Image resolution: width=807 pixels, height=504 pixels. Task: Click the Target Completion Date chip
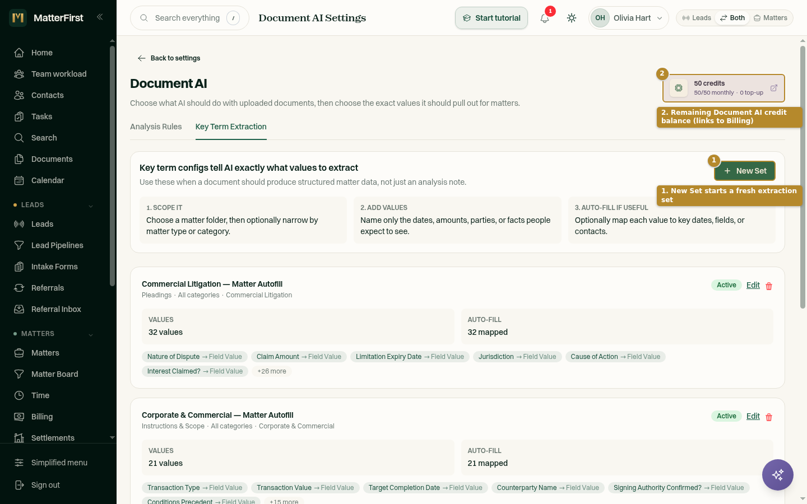425,488
